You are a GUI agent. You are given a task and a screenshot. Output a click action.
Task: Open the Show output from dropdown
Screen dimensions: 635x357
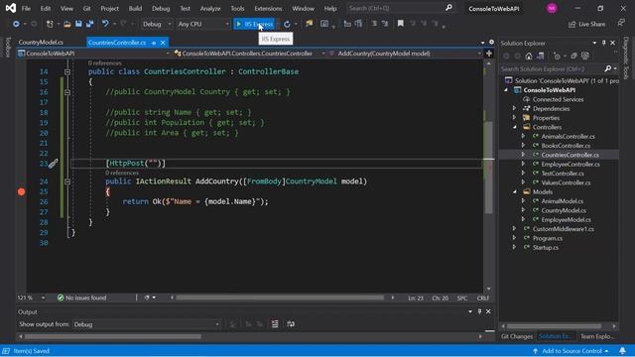click(147, 324)
